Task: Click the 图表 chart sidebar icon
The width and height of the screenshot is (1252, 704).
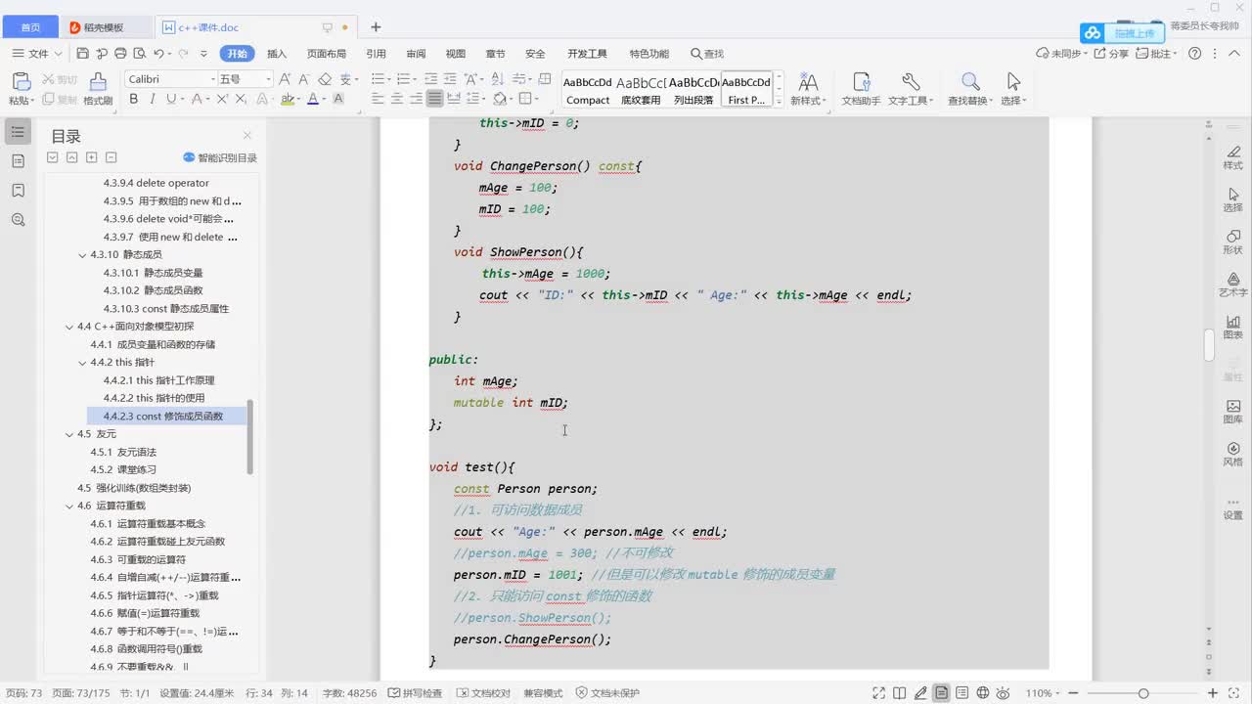Action: (x=1232, y=327)
